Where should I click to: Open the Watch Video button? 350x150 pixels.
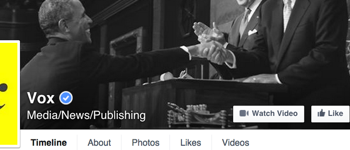tap(268, 114)
